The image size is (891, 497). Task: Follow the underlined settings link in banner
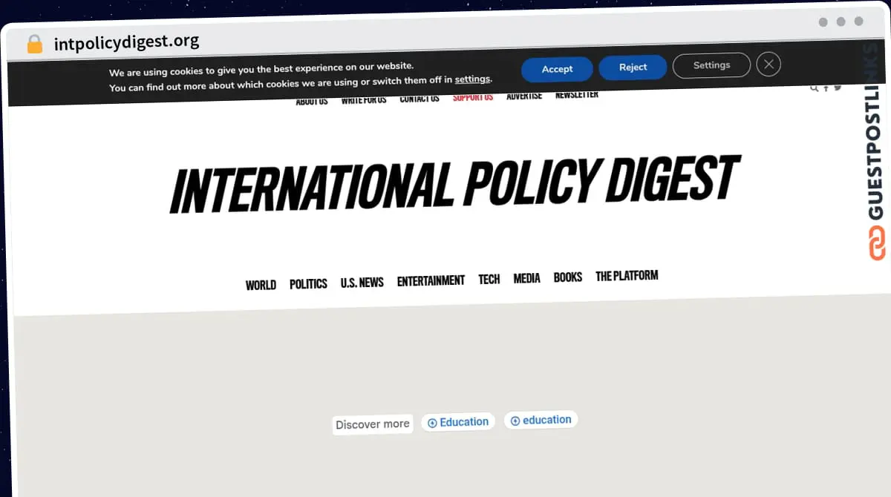pyautogui.click(x=472, y=79)
